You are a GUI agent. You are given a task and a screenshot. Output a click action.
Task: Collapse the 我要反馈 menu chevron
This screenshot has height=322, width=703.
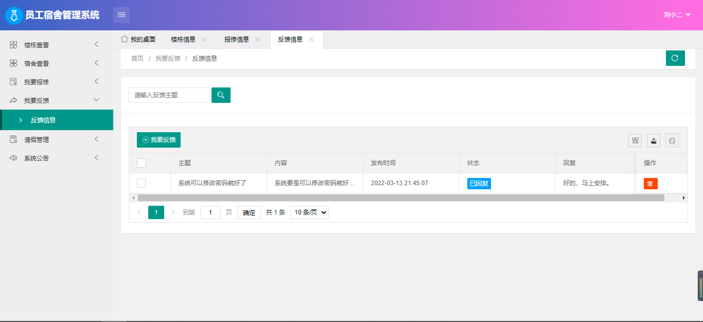[96, 100]
